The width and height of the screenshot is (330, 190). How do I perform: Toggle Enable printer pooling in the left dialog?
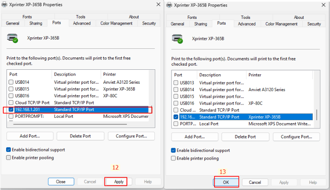[x=9, y=158]
